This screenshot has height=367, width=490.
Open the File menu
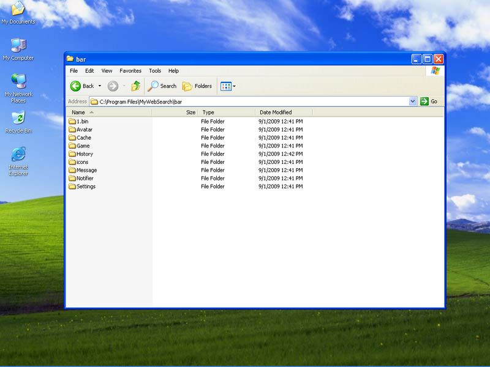(73, 71)
